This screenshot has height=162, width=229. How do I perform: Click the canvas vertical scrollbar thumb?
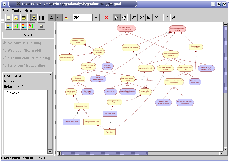click(226, 60)
